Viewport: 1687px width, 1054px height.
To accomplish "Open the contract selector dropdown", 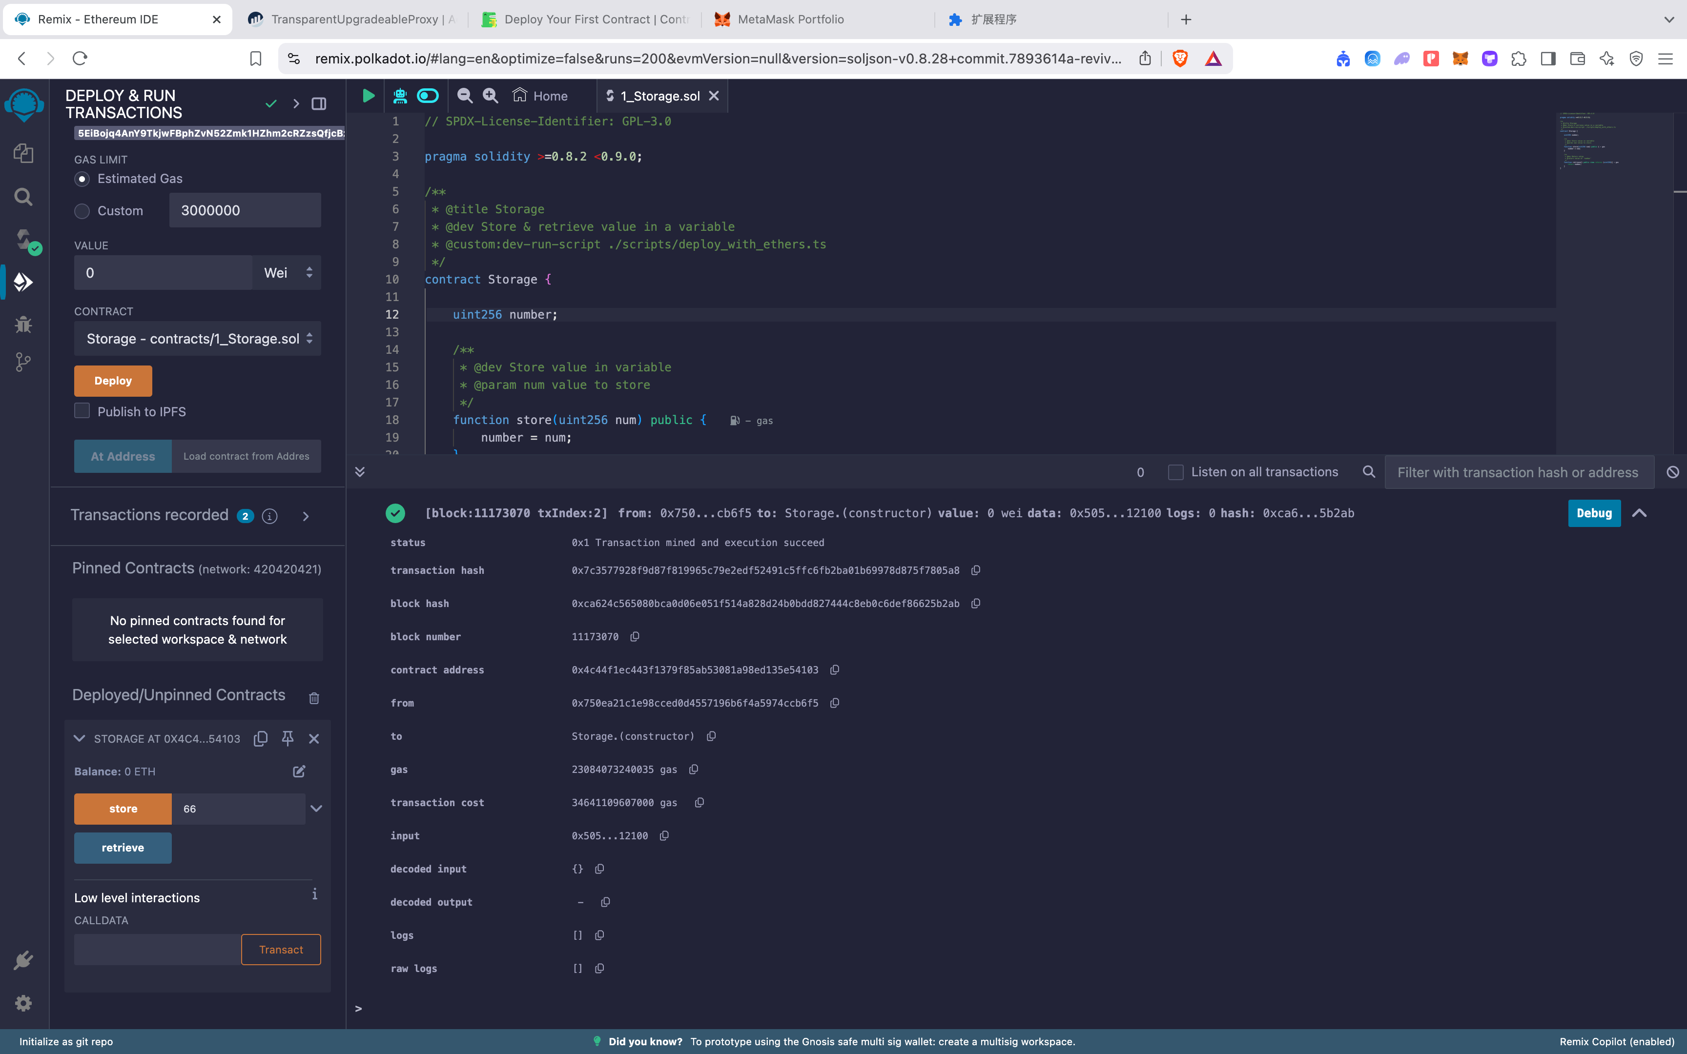I will (197, 339).
